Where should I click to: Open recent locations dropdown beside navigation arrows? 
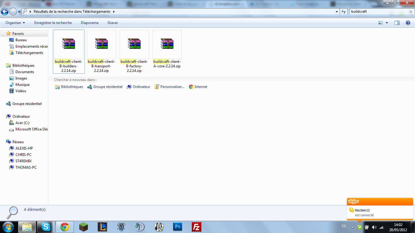coord(19,12)
